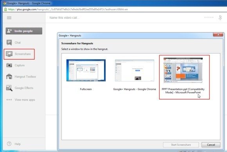Click the green padlock security icon
227x152 pixels.
pos(5,9)
